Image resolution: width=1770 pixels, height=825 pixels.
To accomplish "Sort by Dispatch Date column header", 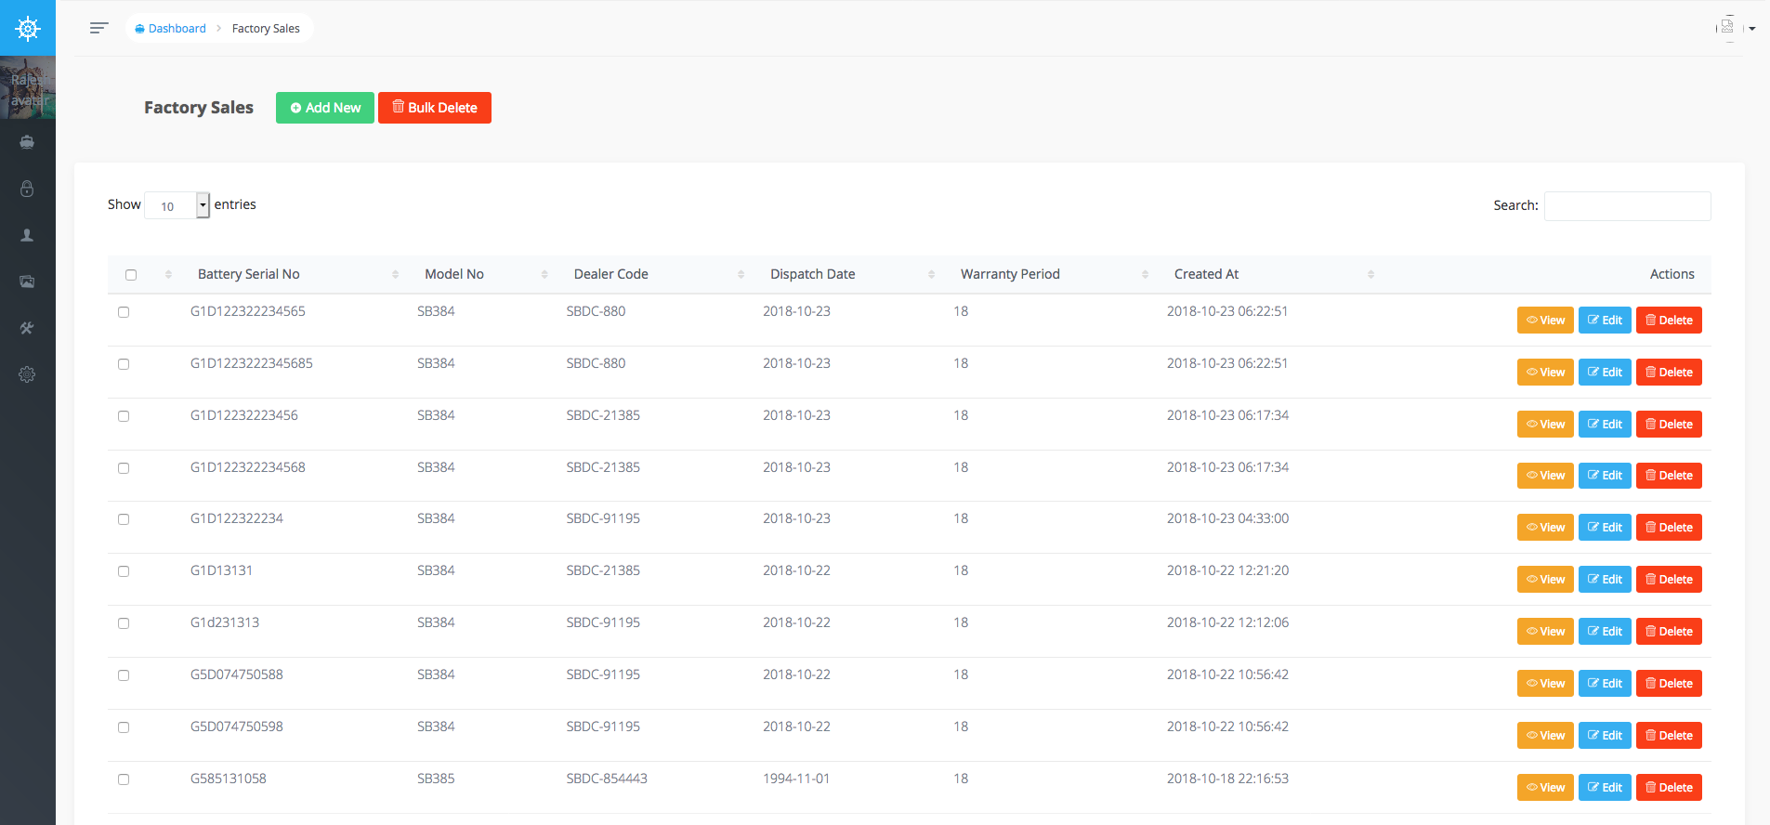I will (x=850, y=274).
